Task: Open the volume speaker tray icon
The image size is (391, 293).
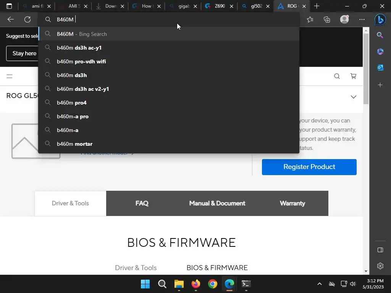Action: [352, 284]
